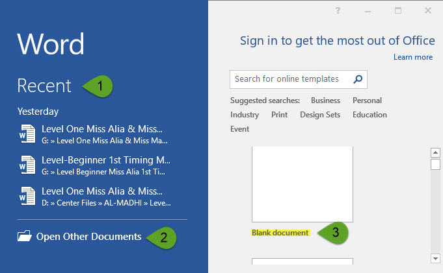Click Sign in to get the most out of Office
Viewport: 443px width, 273px height.
pyautogui.click(x=338, y=41)
